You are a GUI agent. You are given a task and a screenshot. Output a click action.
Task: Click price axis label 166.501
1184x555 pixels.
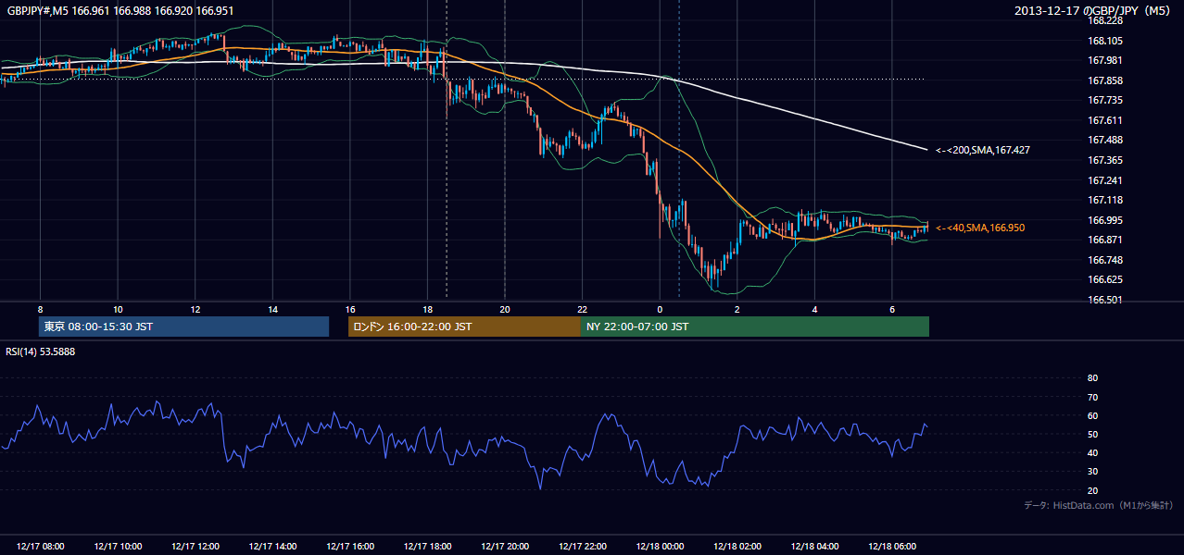1105,300
